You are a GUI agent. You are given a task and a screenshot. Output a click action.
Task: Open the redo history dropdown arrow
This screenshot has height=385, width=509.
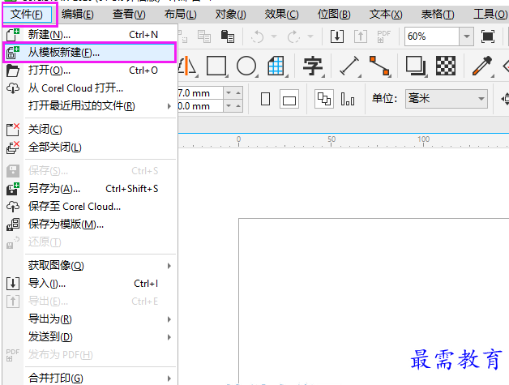tap(310, 36)
